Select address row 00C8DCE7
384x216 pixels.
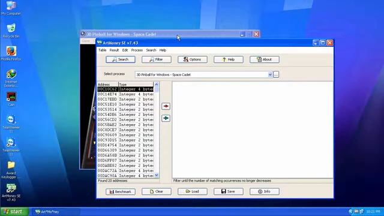tap(125, 130)
